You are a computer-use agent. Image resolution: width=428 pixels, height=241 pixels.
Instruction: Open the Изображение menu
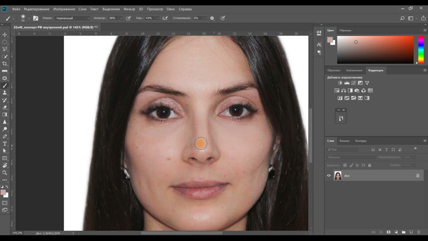coord(64,9)
